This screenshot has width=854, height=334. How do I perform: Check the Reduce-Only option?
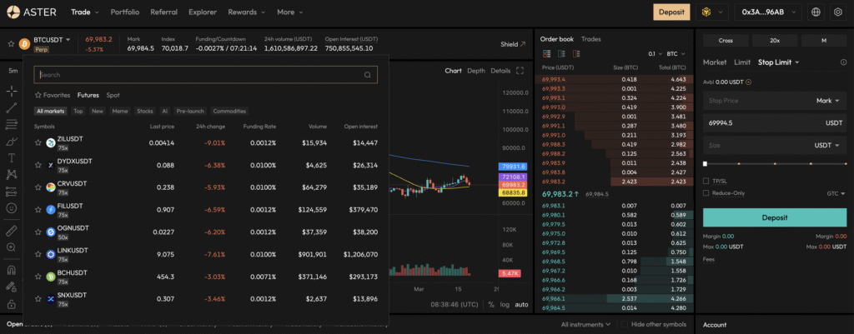click(x=706, y=193)
